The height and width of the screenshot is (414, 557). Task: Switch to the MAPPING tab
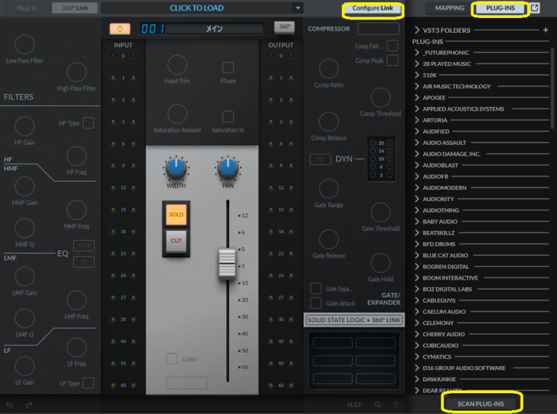(x=449, y=8)
